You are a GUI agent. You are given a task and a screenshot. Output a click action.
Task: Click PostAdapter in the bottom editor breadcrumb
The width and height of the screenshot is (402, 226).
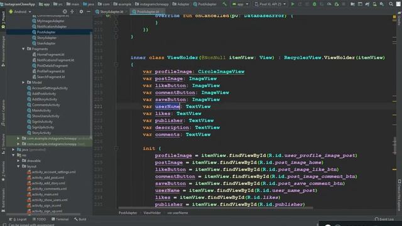[x=128, y=213]
